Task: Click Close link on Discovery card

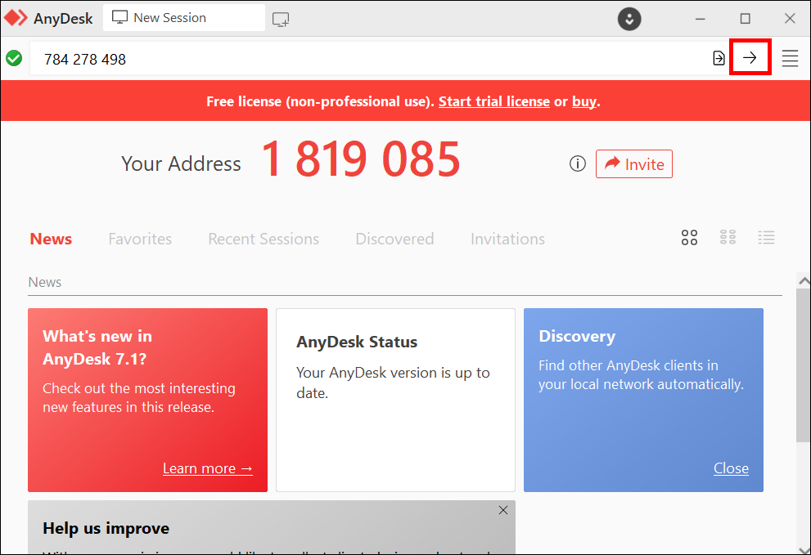Action: tap(731, 468)
